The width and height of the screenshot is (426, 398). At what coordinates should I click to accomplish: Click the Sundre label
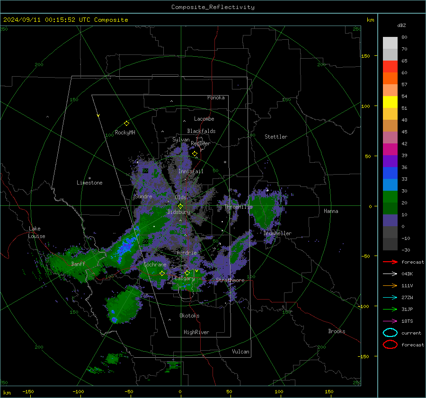point(143,196)
